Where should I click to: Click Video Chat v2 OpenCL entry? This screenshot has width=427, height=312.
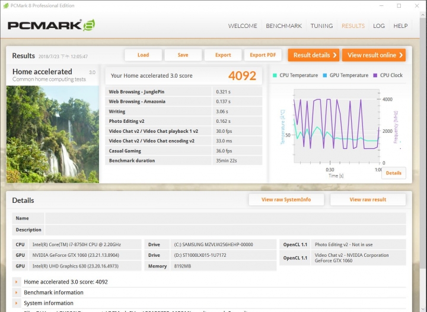[x=352, y=258]
